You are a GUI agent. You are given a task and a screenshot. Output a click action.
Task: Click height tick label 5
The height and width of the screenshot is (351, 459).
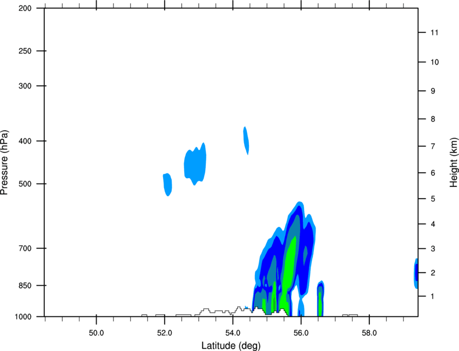(433, 199)
